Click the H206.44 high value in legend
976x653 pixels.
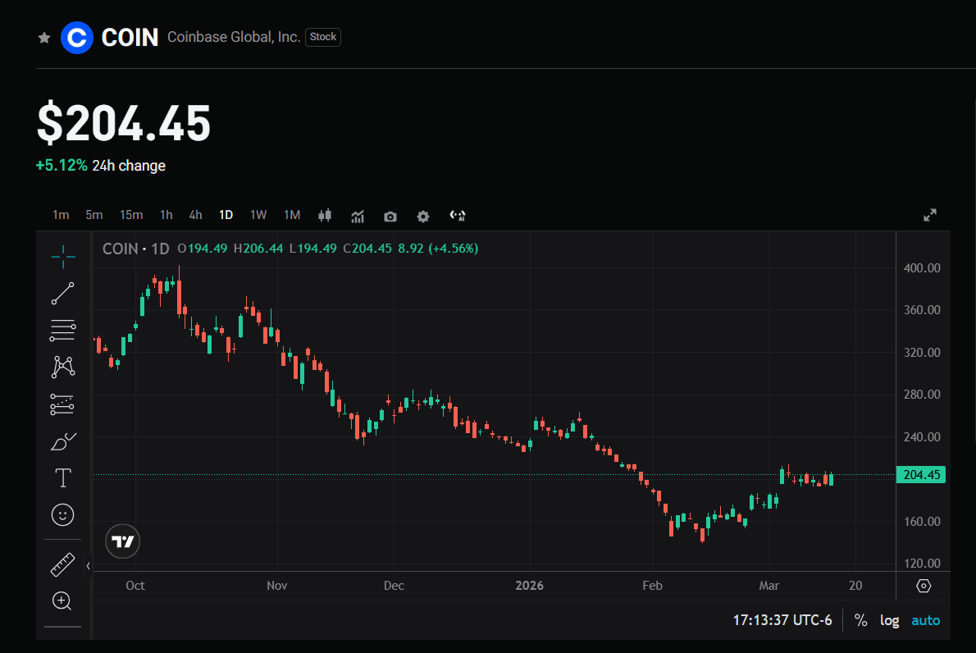258,249
